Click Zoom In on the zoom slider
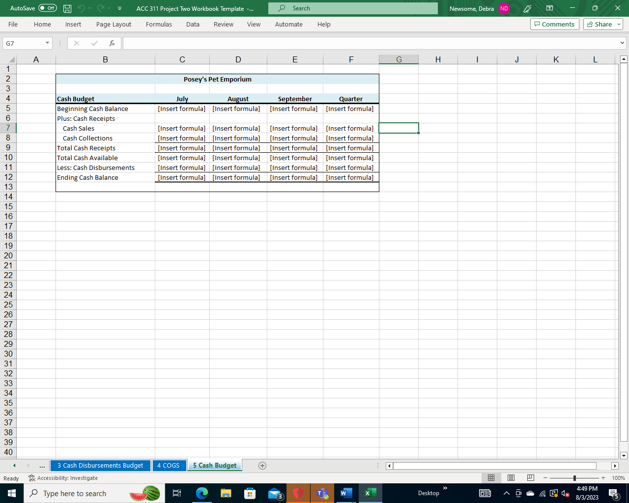Image resolution: width=629 pixels, height=503 pixels. (x=602, y=477)
